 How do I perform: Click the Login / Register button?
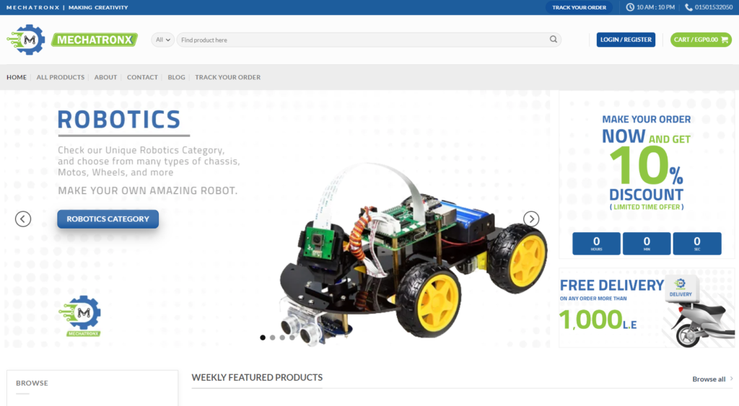pos(626,40)
